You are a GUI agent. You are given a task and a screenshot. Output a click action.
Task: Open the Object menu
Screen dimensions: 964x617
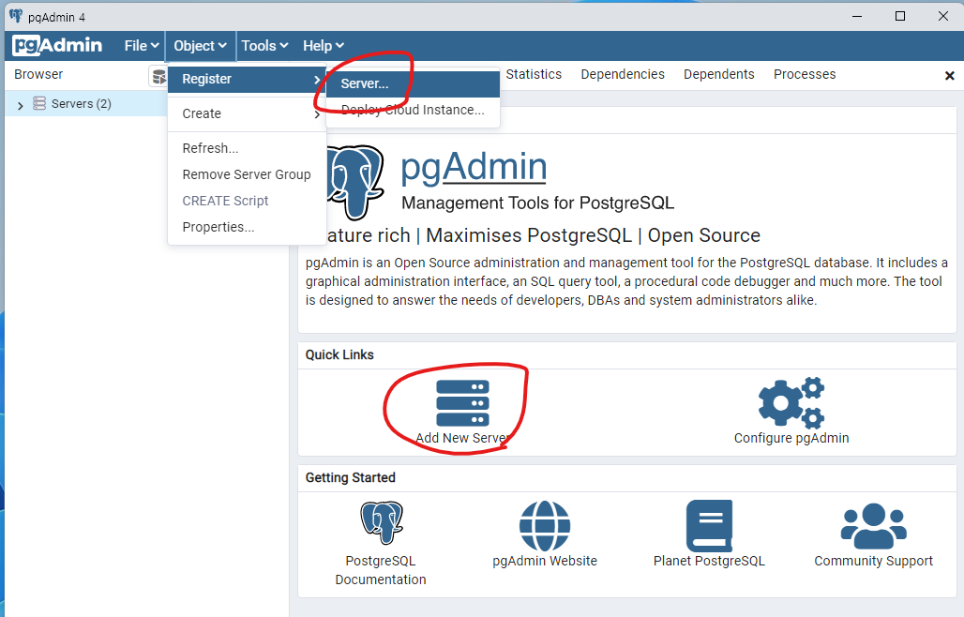(200, 45)
